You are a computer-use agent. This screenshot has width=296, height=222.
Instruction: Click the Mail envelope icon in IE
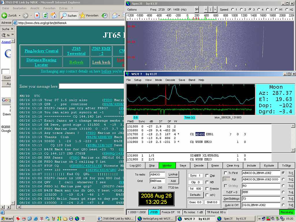(114, 16)
